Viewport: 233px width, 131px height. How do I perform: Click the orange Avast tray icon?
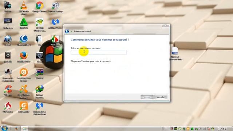coord(188,128)
